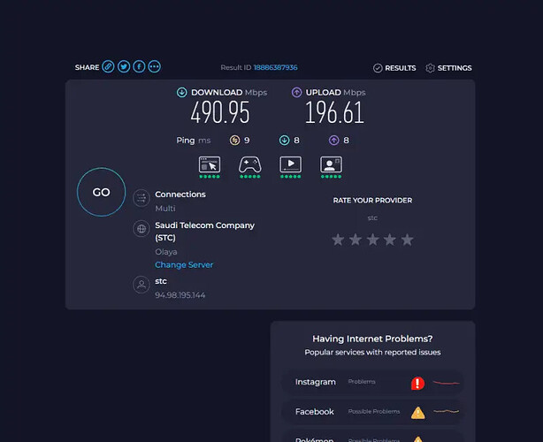Give the provider a one-star rating
543x442 pixels.
click(338, 240)
